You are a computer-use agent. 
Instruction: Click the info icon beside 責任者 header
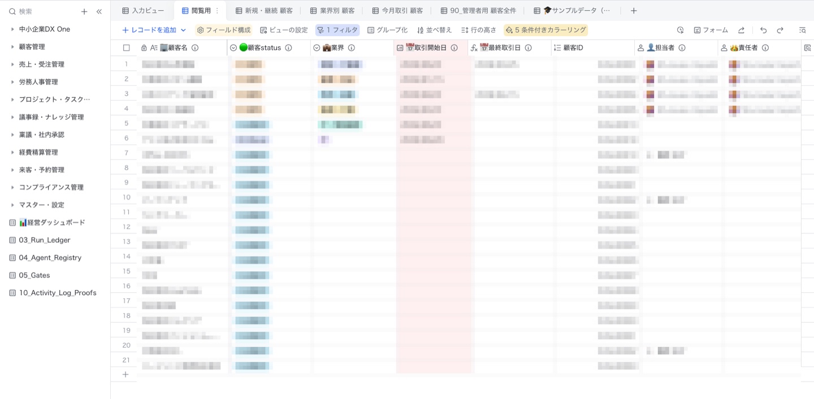(765, 48)
